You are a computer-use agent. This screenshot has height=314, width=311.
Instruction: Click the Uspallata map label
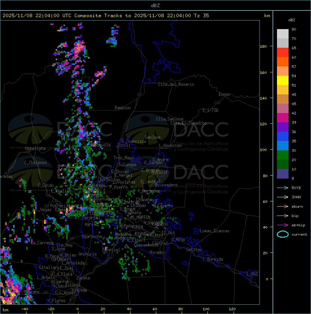35,148
